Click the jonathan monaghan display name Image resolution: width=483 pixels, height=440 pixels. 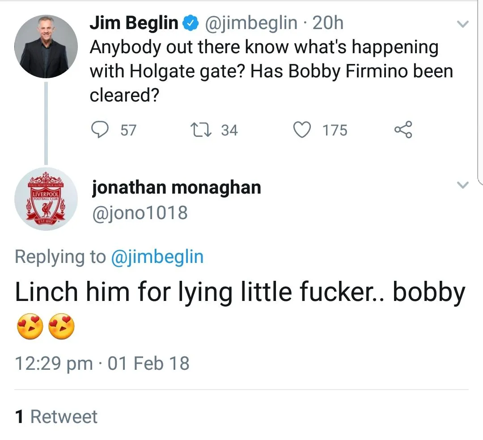point(177,187)
